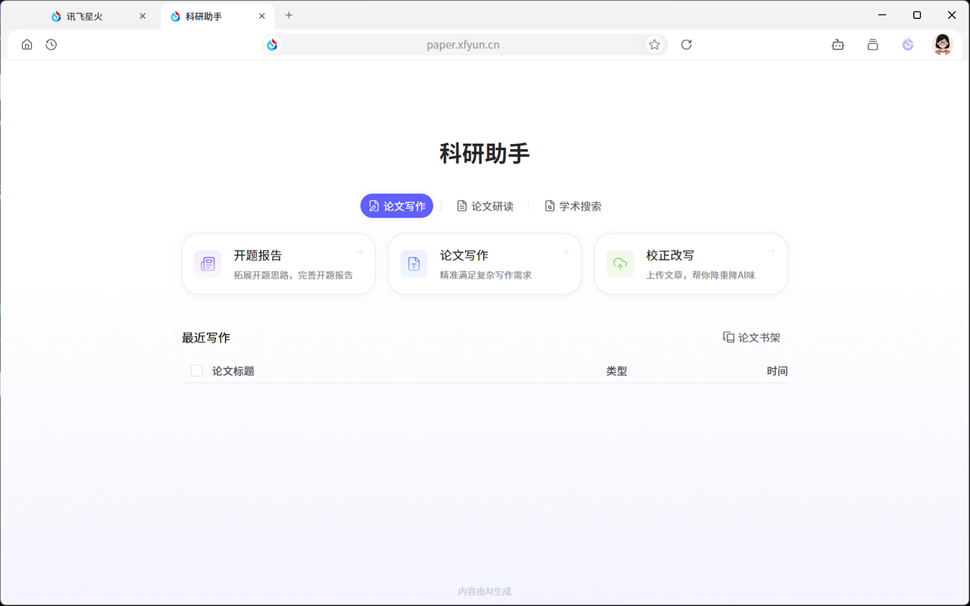Click the robot assistant icon in the toolbar
Screen dimensions: 970x606
[837, 45]
